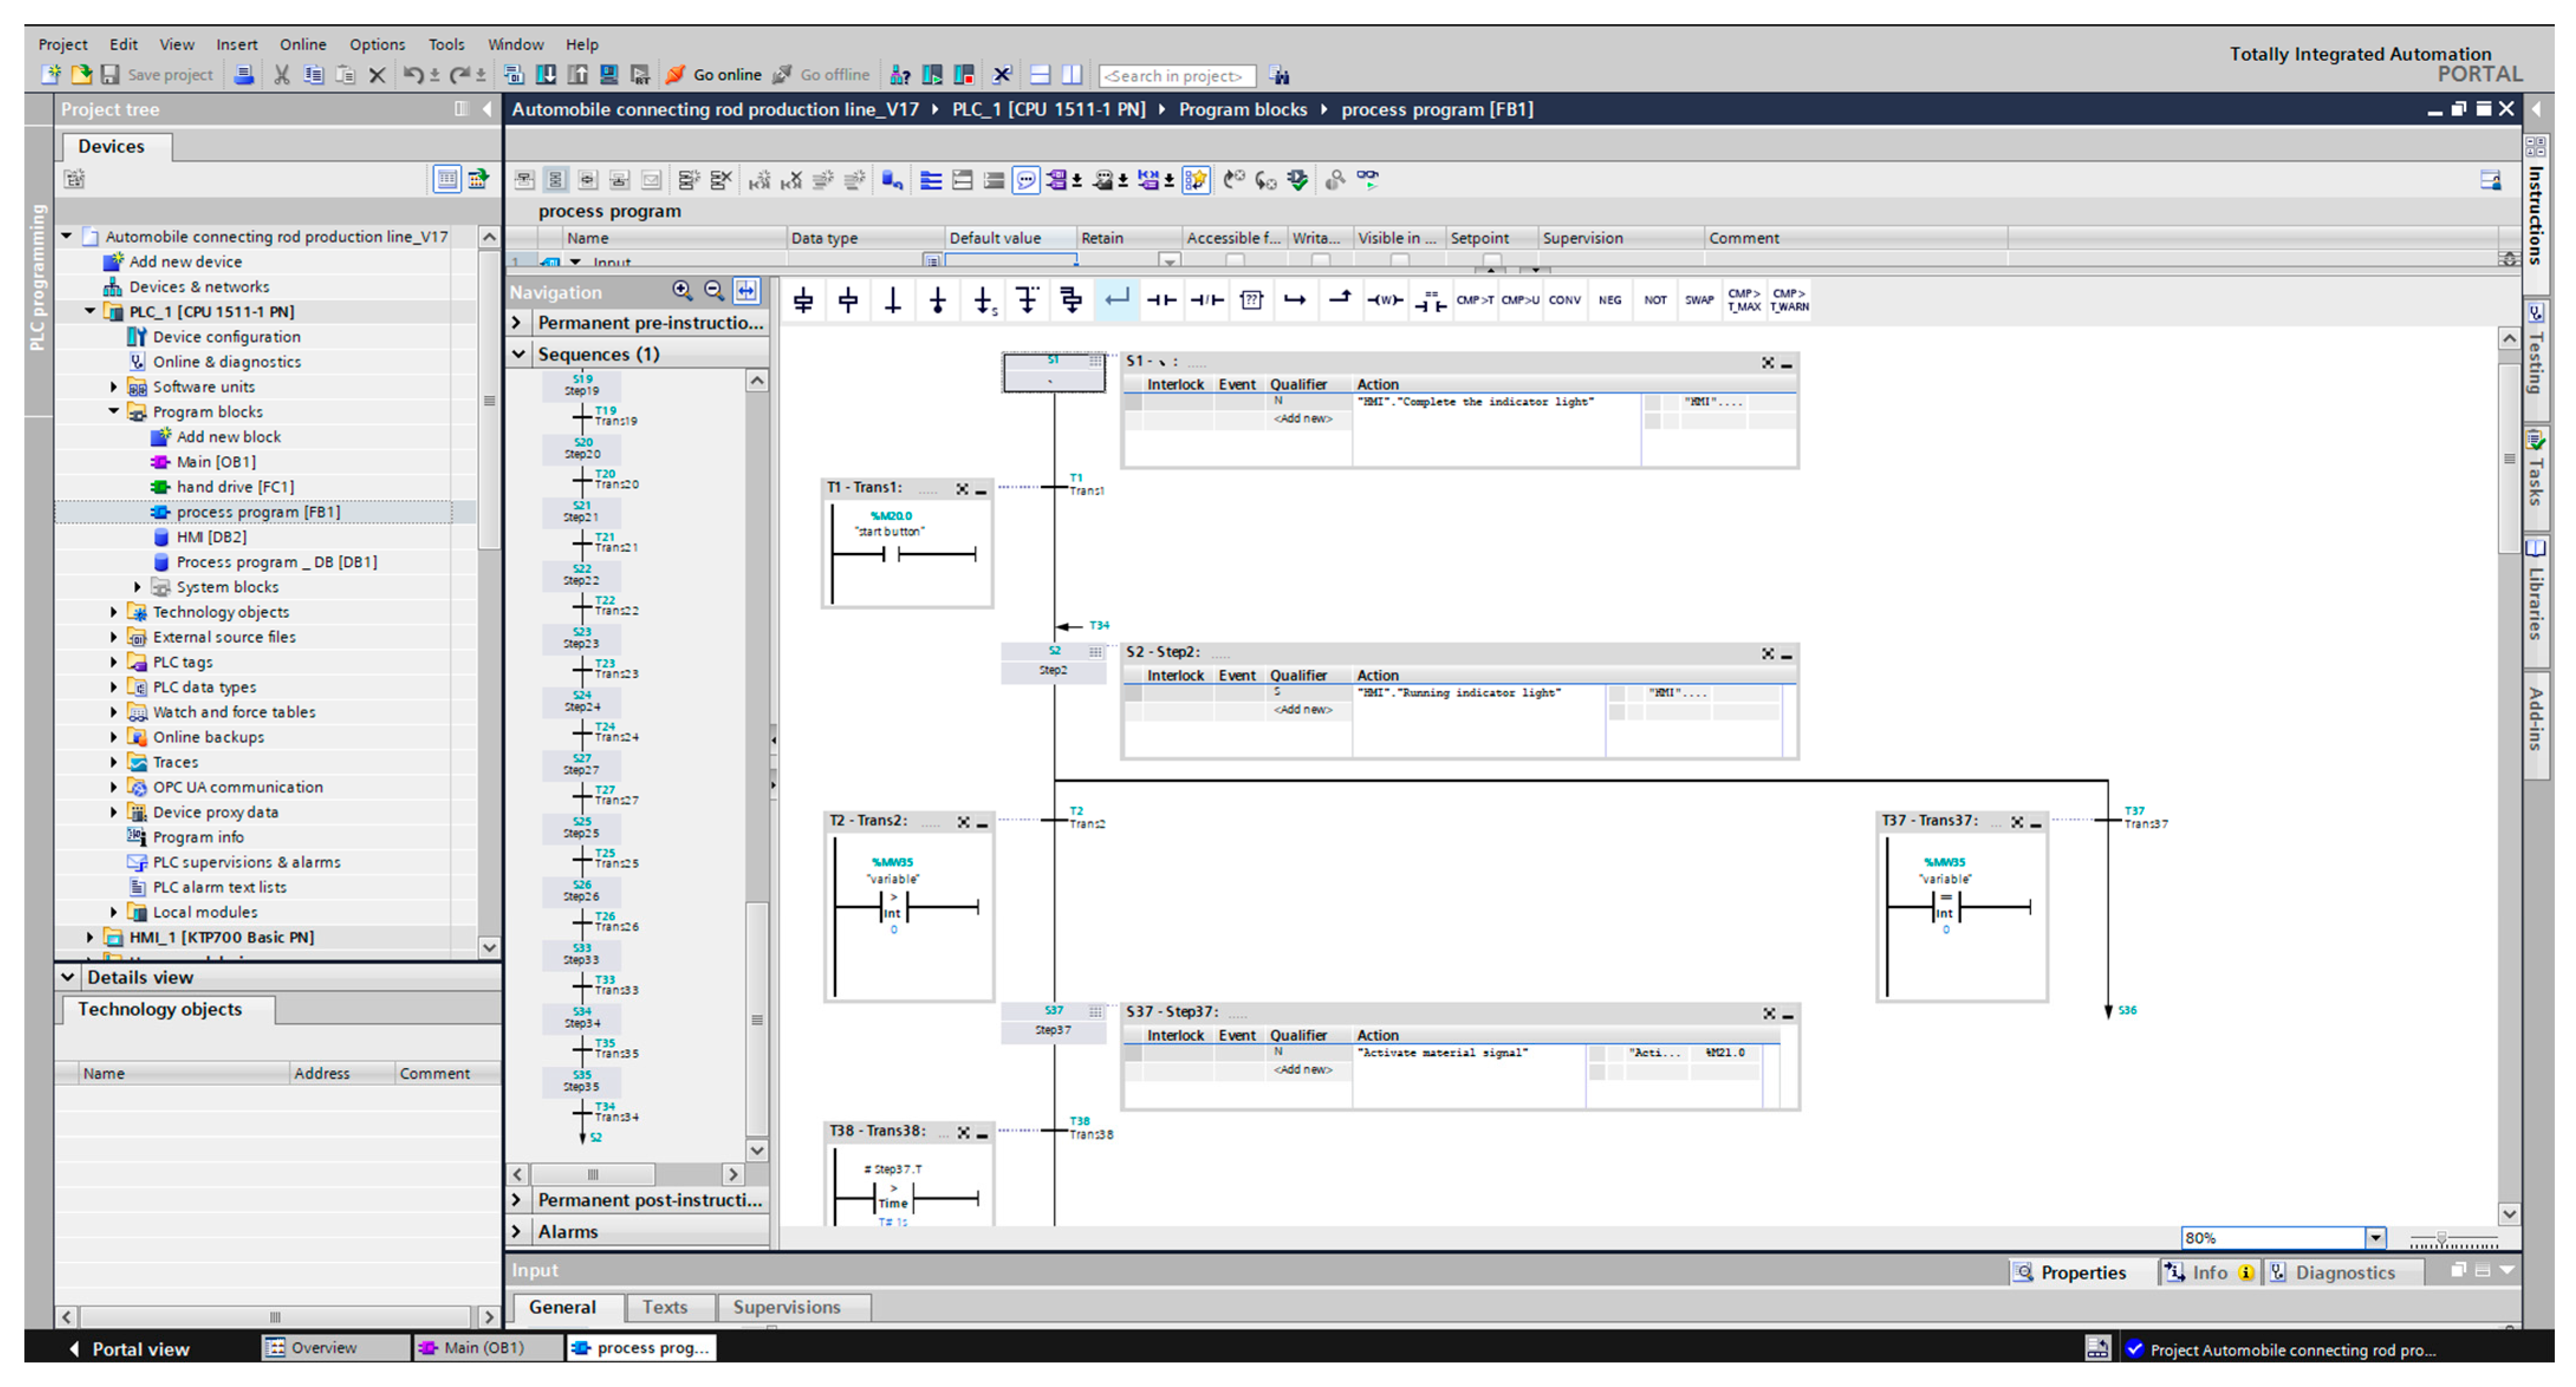
Task: Zoom in on the Navigation pane
Action: 682,291
